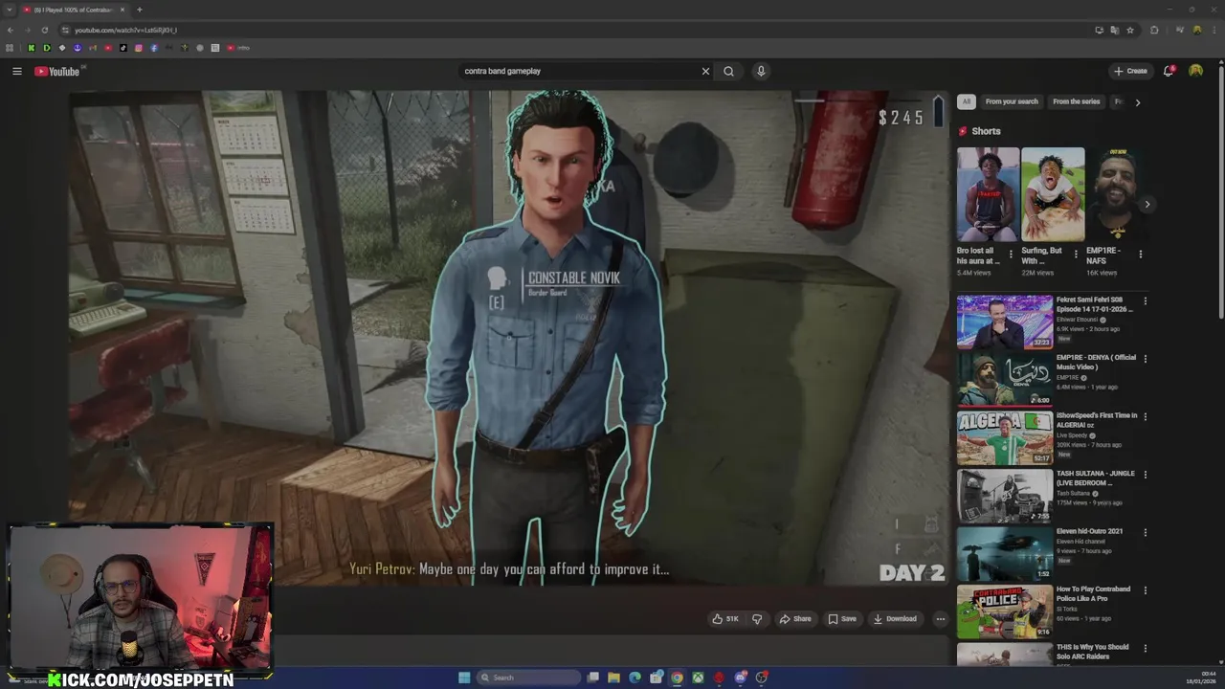Launch File Explorer from the taskbar
The width and height of the screenshot is (1225, 689).
[x=613, y=678]
